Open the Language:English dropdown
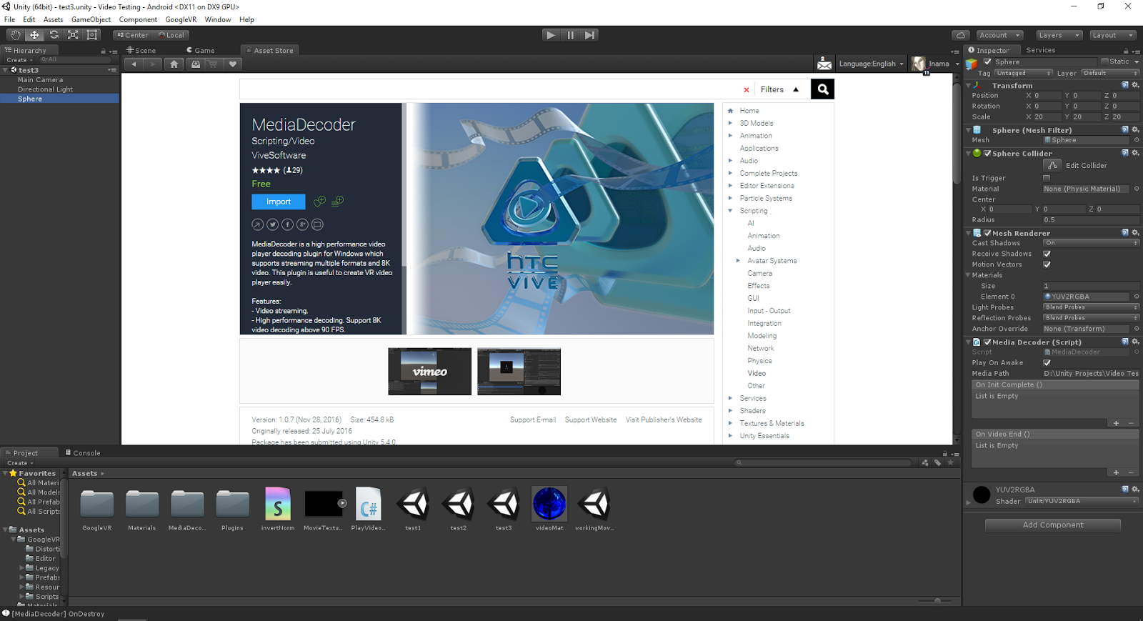The image size is (1143, 621). pos(871,64)
